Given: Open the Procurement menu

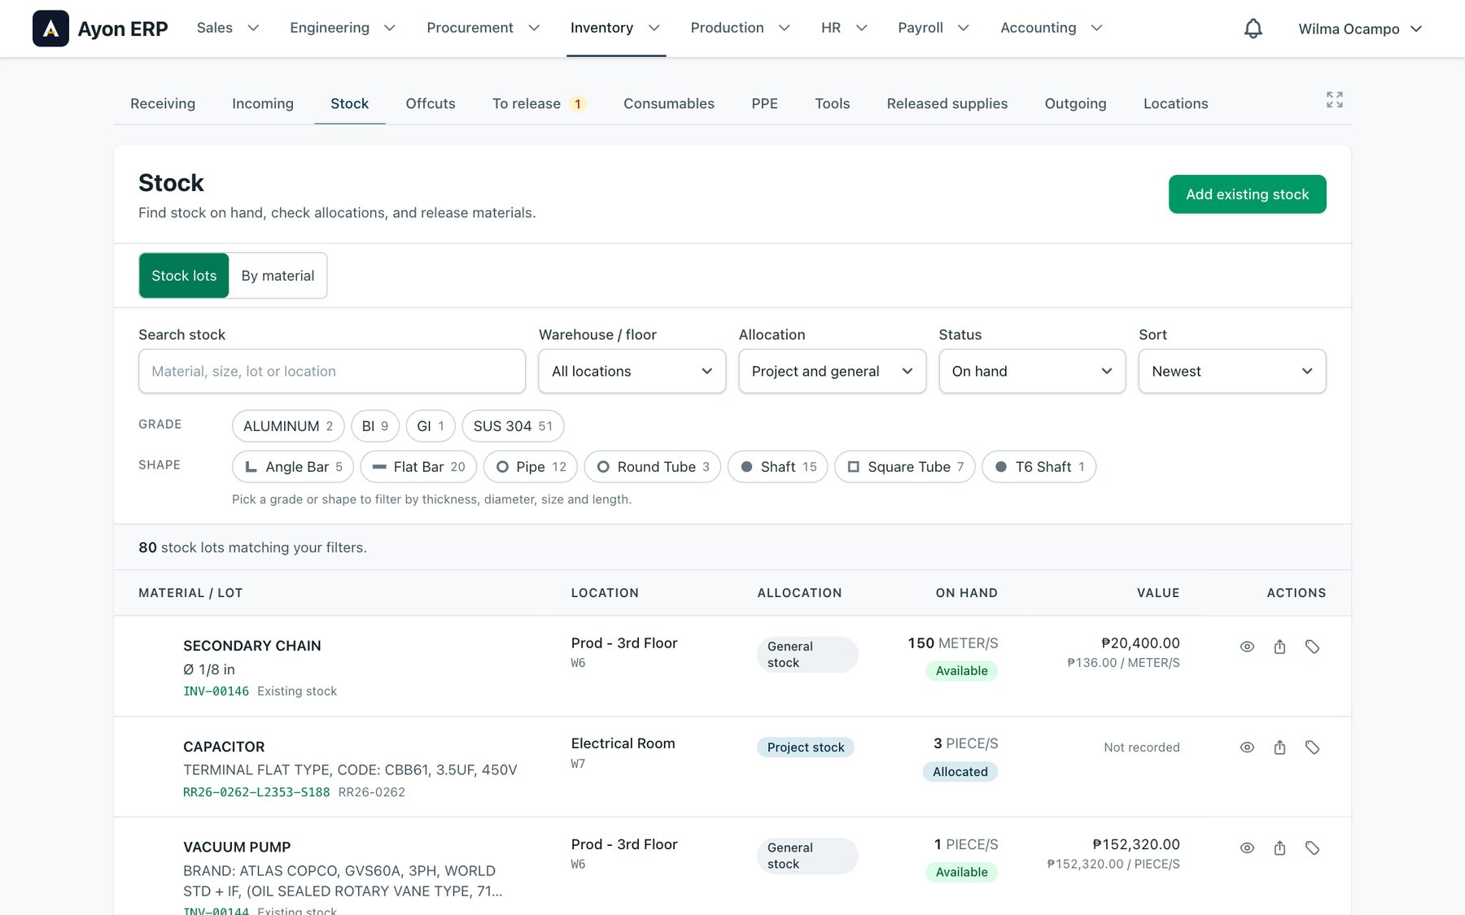Looking at the screenshot, I should click(483, 28).
